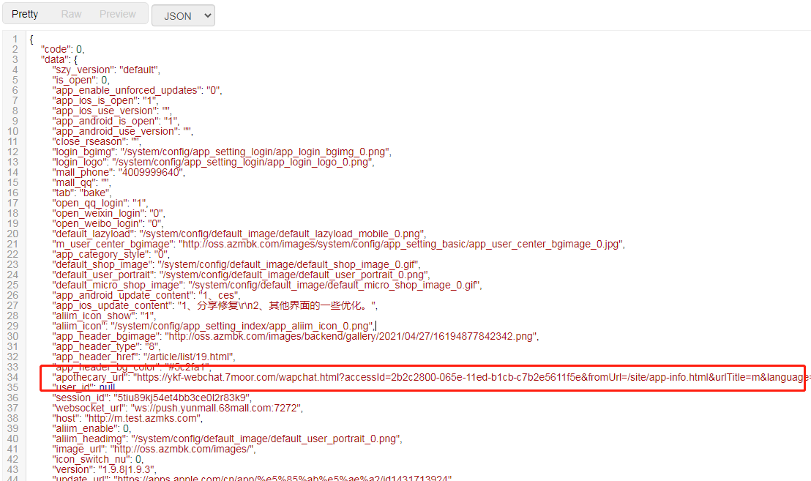Click the "code" key on line 2
The image size is (811, 481).
pyautogui.click(x=56, y=49)
